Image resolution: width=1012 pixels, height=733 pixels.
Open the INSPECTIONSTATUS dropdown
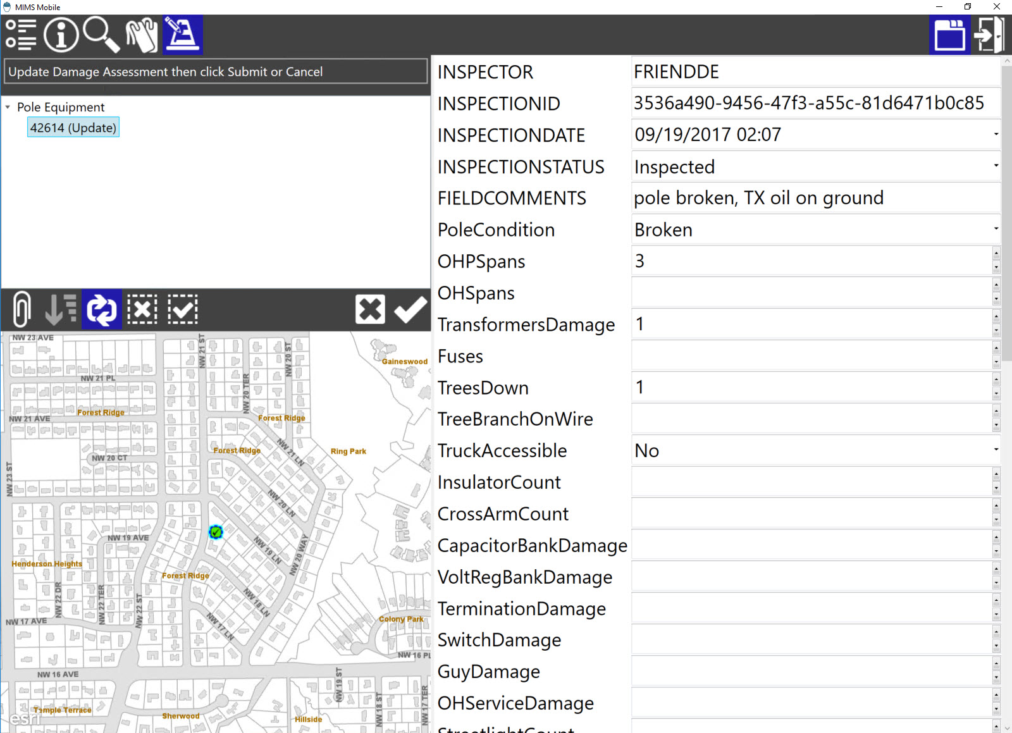click(x=996, y=166)
